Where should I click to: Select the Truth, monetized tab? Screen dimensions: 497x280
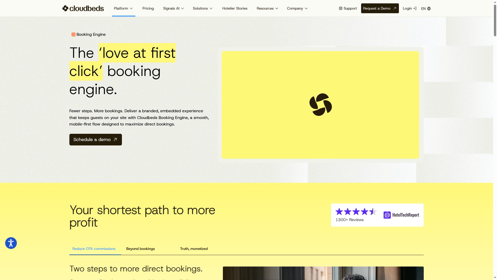194,249
